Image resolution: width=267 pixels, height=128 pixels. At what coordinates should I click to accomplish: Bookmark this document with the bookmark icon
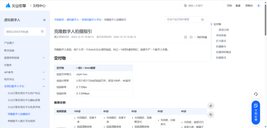pos(191,37)
